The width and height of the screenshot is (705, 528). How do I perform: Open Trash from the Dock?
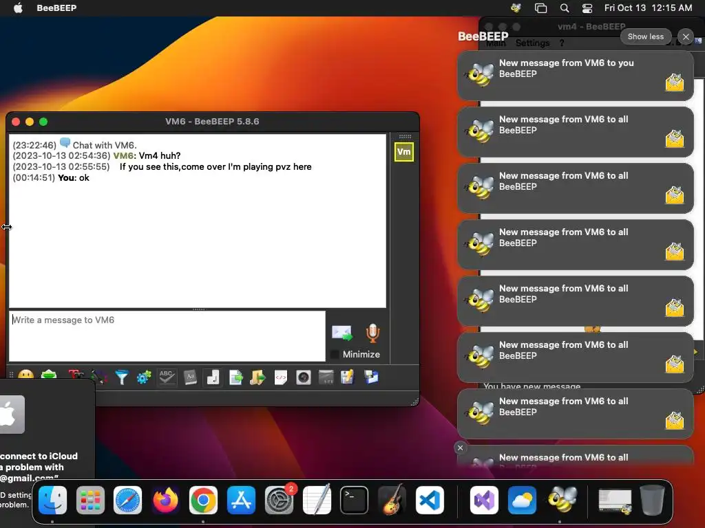pos(653,500)
